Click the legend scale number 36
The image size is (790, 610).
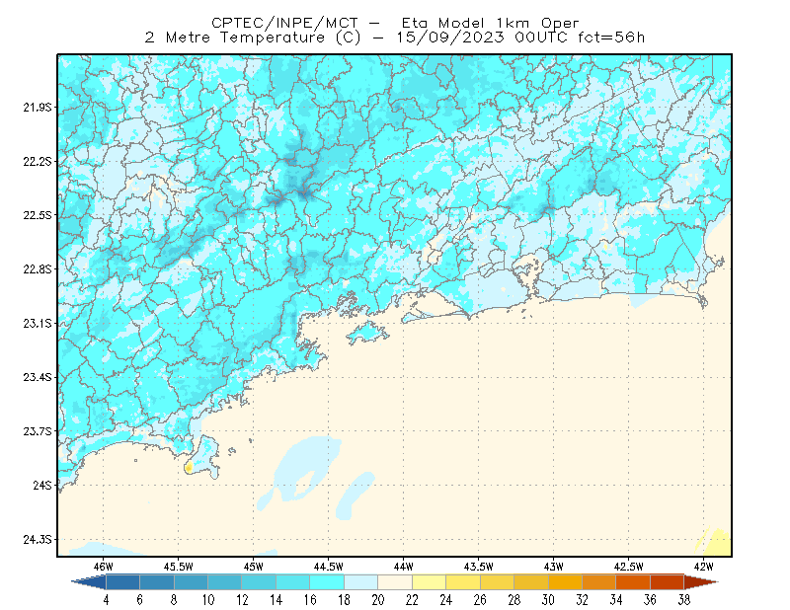pyautogui.click(x=651, y=600)
